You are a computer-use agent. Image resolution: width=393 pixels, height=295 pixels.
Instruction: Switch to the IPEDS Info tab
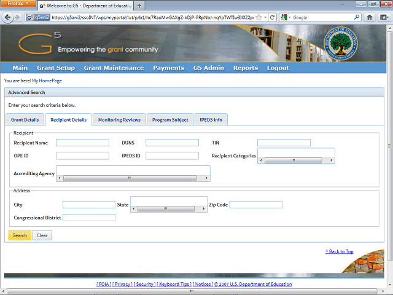click(211, 120)
